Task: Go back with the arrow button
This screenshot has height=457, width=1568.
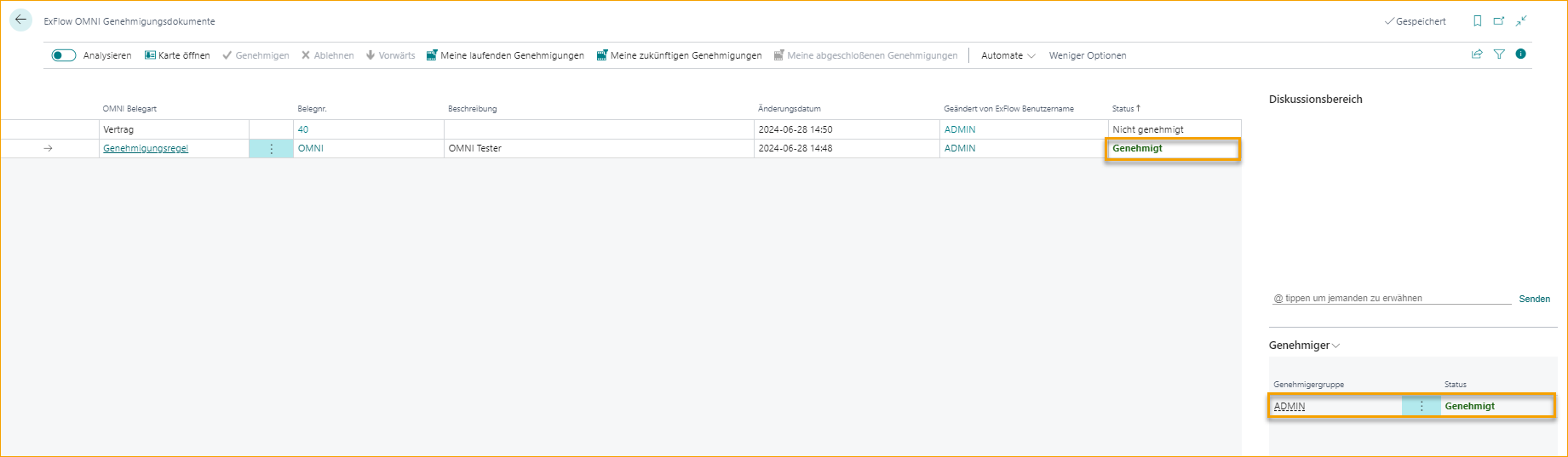Action: 20,20
